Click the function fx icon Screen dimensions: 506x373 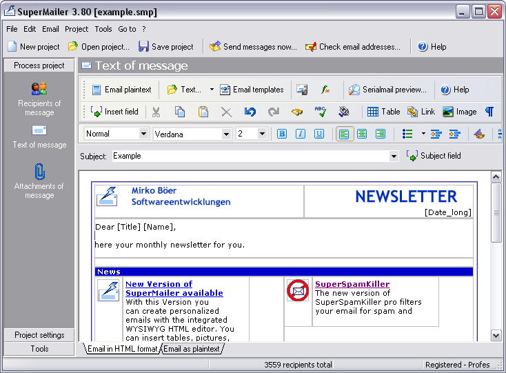[325, 90]
